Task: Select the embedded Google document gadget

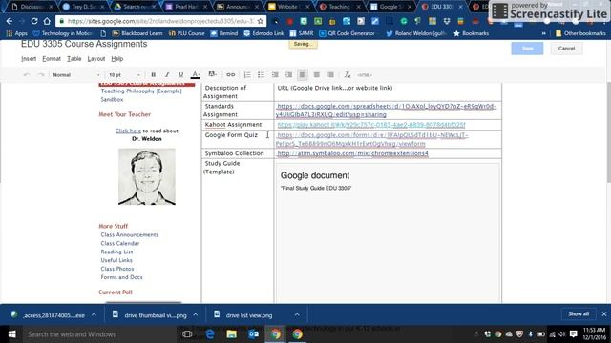Action: [x=388, y=232]
